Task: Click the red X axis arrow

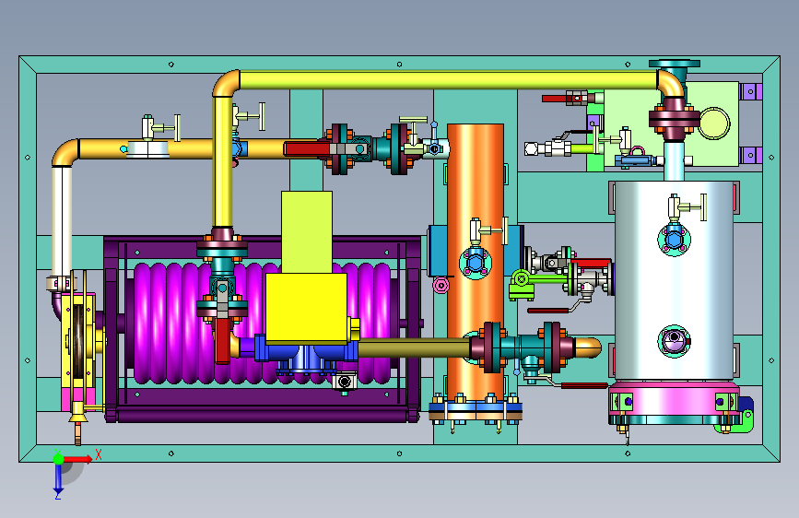Action: pos(78,459)
